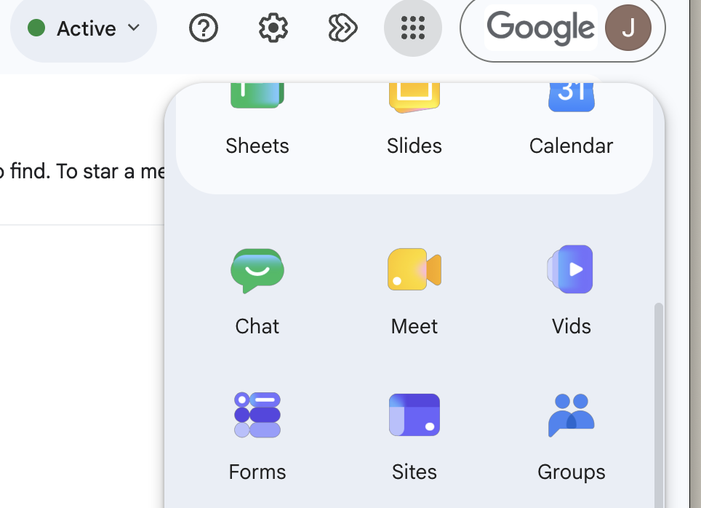Launch the Sheets app icon

point(257,96)
